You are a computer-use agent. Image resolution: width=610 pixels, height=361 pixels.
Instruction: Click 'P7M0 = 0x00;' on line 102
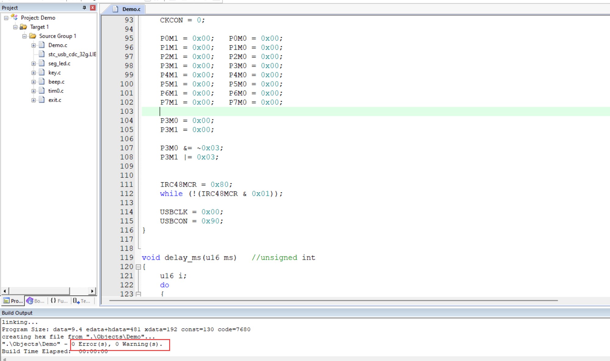(256, 102)
